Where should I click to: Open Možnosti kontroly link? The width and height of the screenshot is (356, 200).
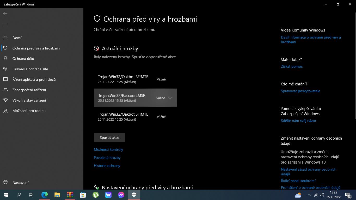point(108,149)
